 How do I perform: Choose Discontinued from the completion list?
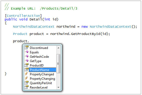[x=39, y=48]
